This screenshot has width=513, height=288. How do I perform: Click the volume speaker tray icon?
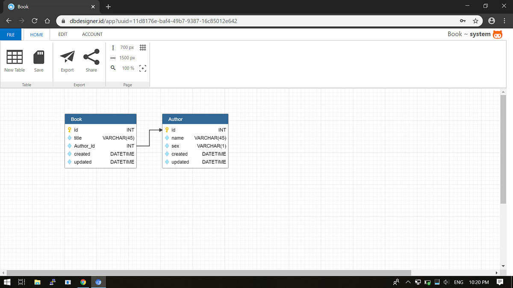[446, 282]
